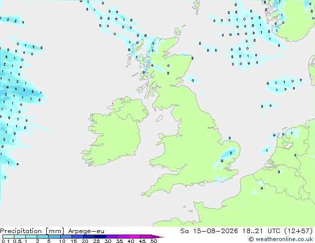Click the weatheronline.co.uk copyright link
315x243 pixels.
point(281,239)
